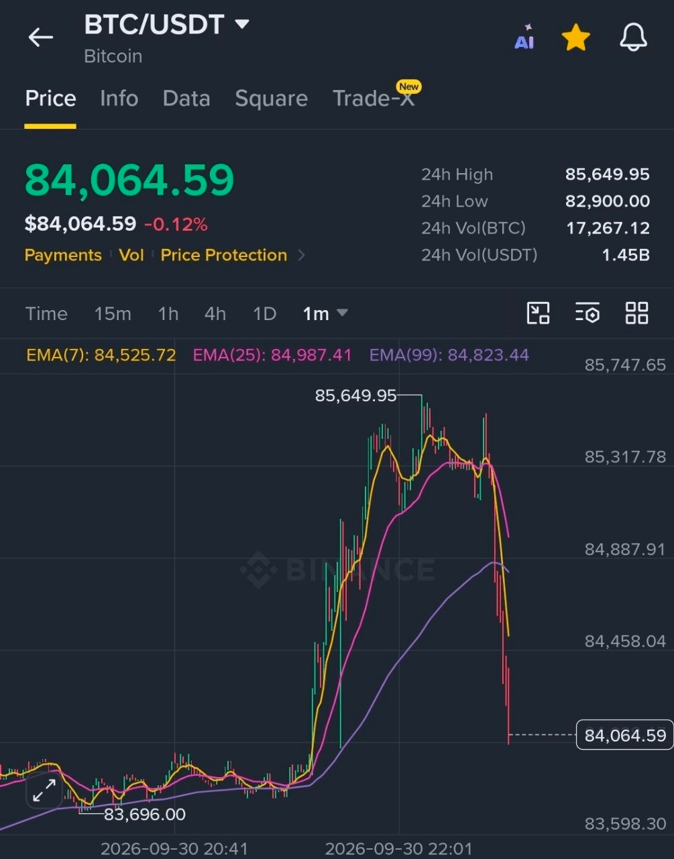Image resolution: width=674 pixels, height=859 pixels.
Task: Toggle the favorite star for BTC/USDT
Action: (x=576, y=38)
